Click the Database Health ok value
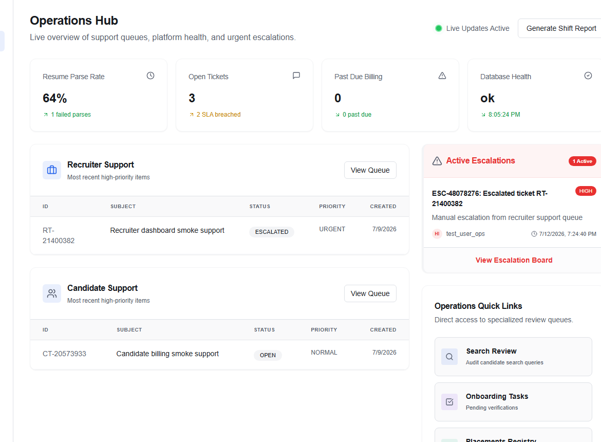The height and width of the screenshot is (442, 601). [487, 98]
